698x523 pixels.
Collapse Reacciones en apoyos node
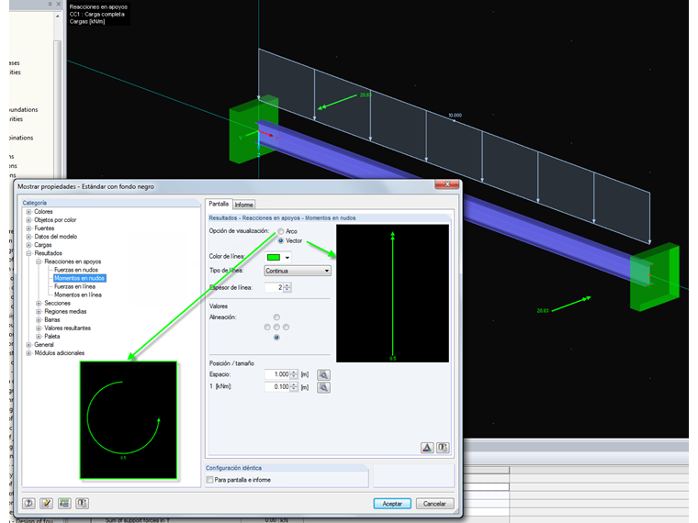click(39, 261)
